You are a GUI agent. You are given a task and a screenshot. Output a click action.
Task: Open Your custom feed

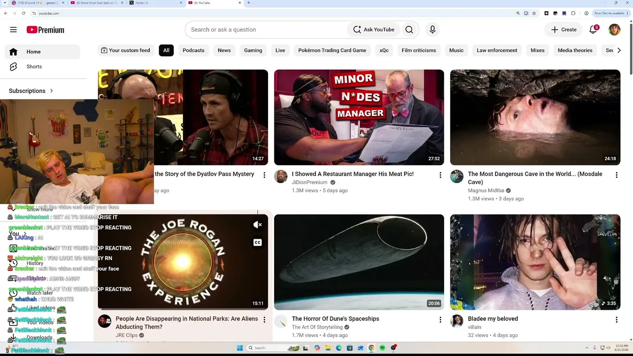126,50
